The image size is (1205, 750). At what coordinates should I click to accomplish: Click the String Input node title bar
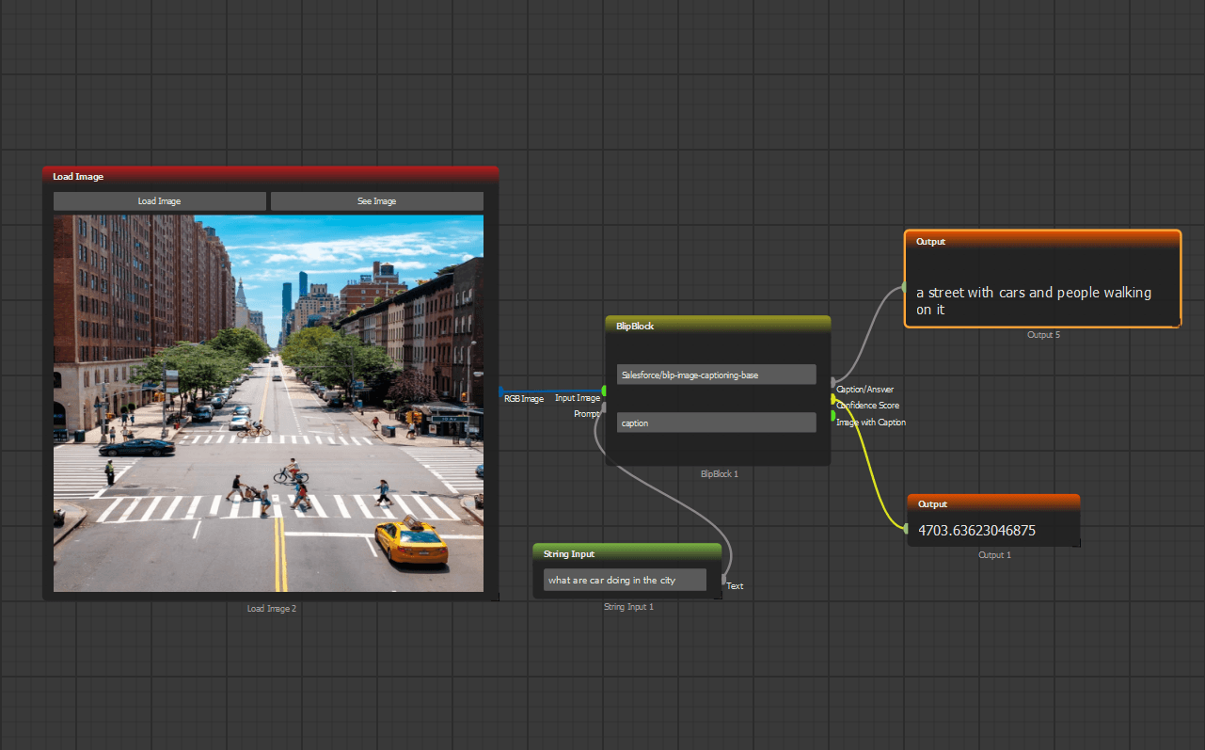626,553
